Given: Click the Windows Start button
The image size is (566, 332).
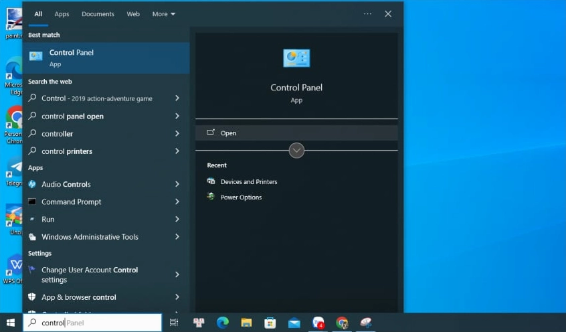Looking at the screenshot, I should (x=11, y=323).
